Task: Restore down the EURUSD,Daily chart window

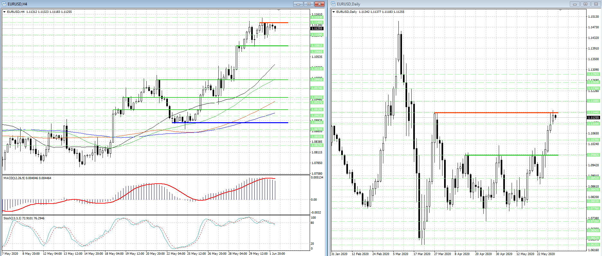Action: pyautogui.click(x=585, y=4)
